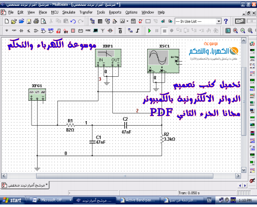Run the simulation with green play button

pyautogui.click(x=149, y=31)
